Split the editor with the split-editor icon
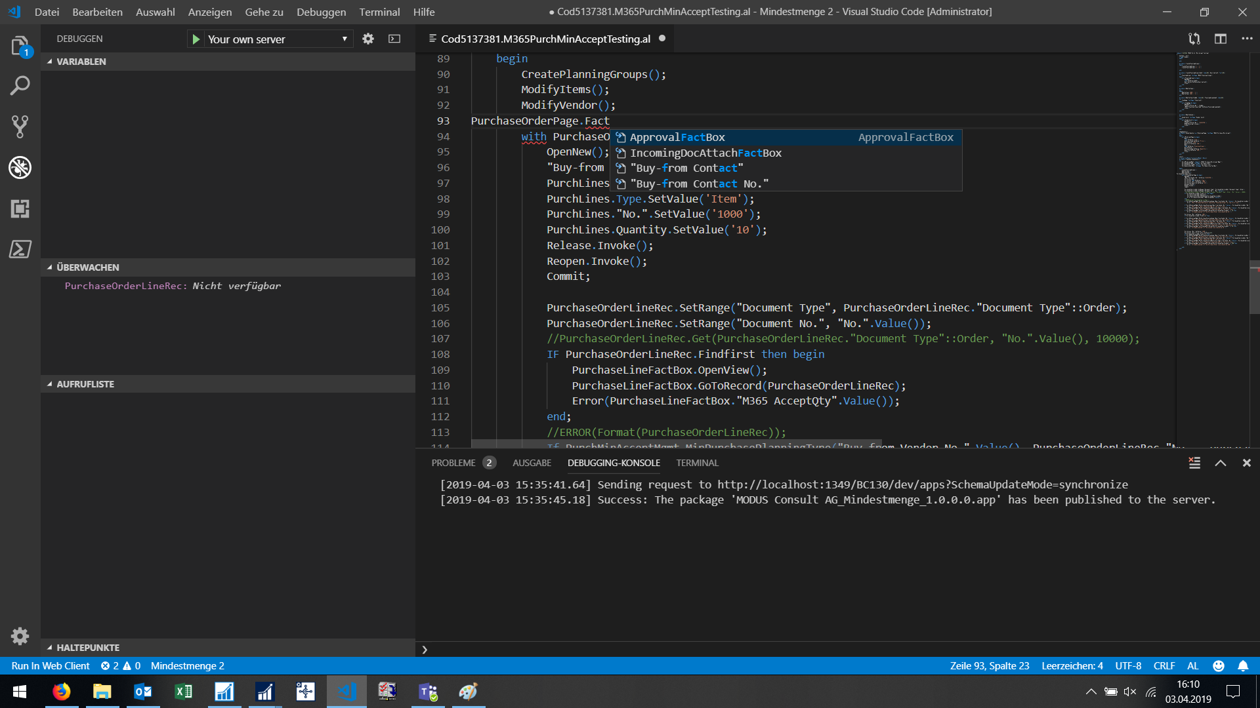1260x708 pixels. click(x=1221, y=39)
